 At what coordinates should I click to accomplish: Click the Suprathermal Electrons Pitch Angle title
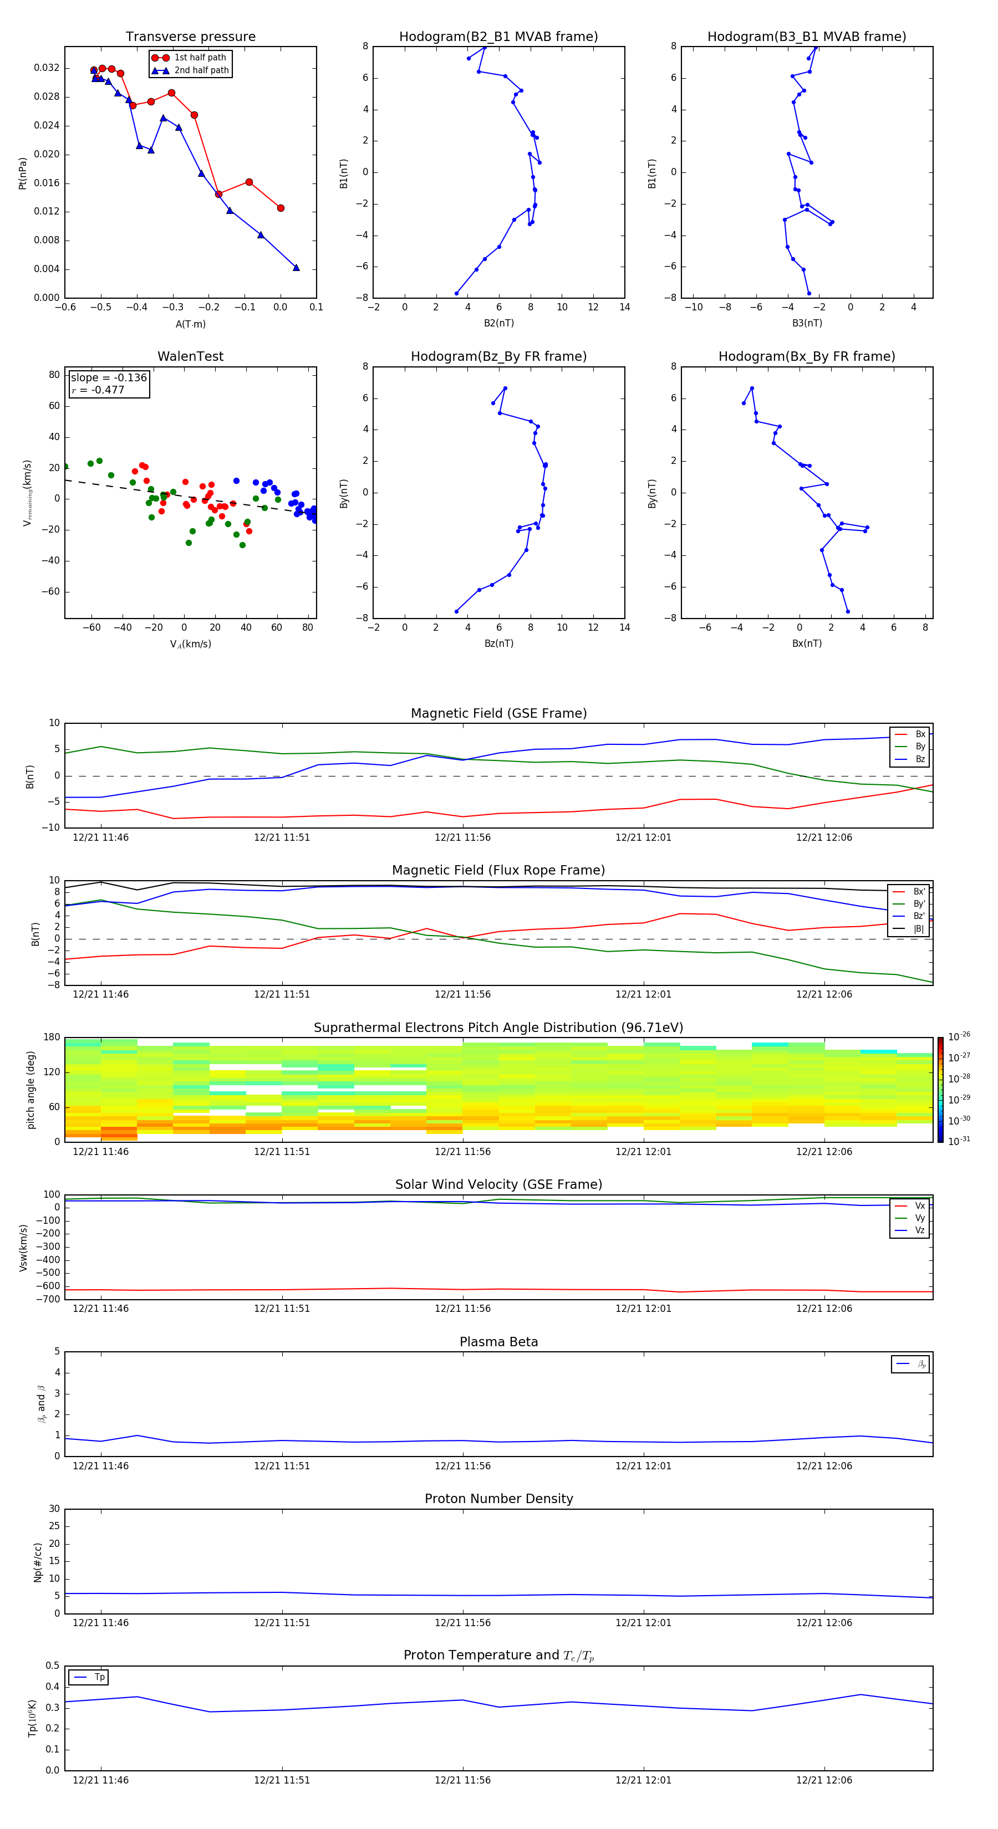click(x=498, y=1028)
